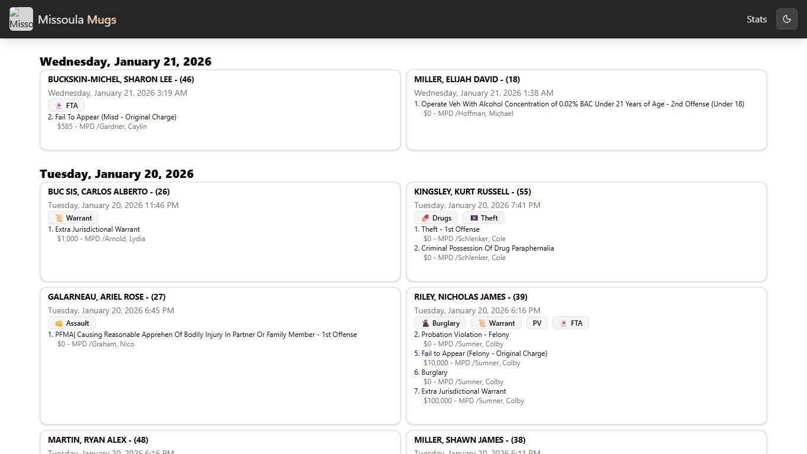Click the Drugs tag on Kingsley's card

click(x=436, y=218)
